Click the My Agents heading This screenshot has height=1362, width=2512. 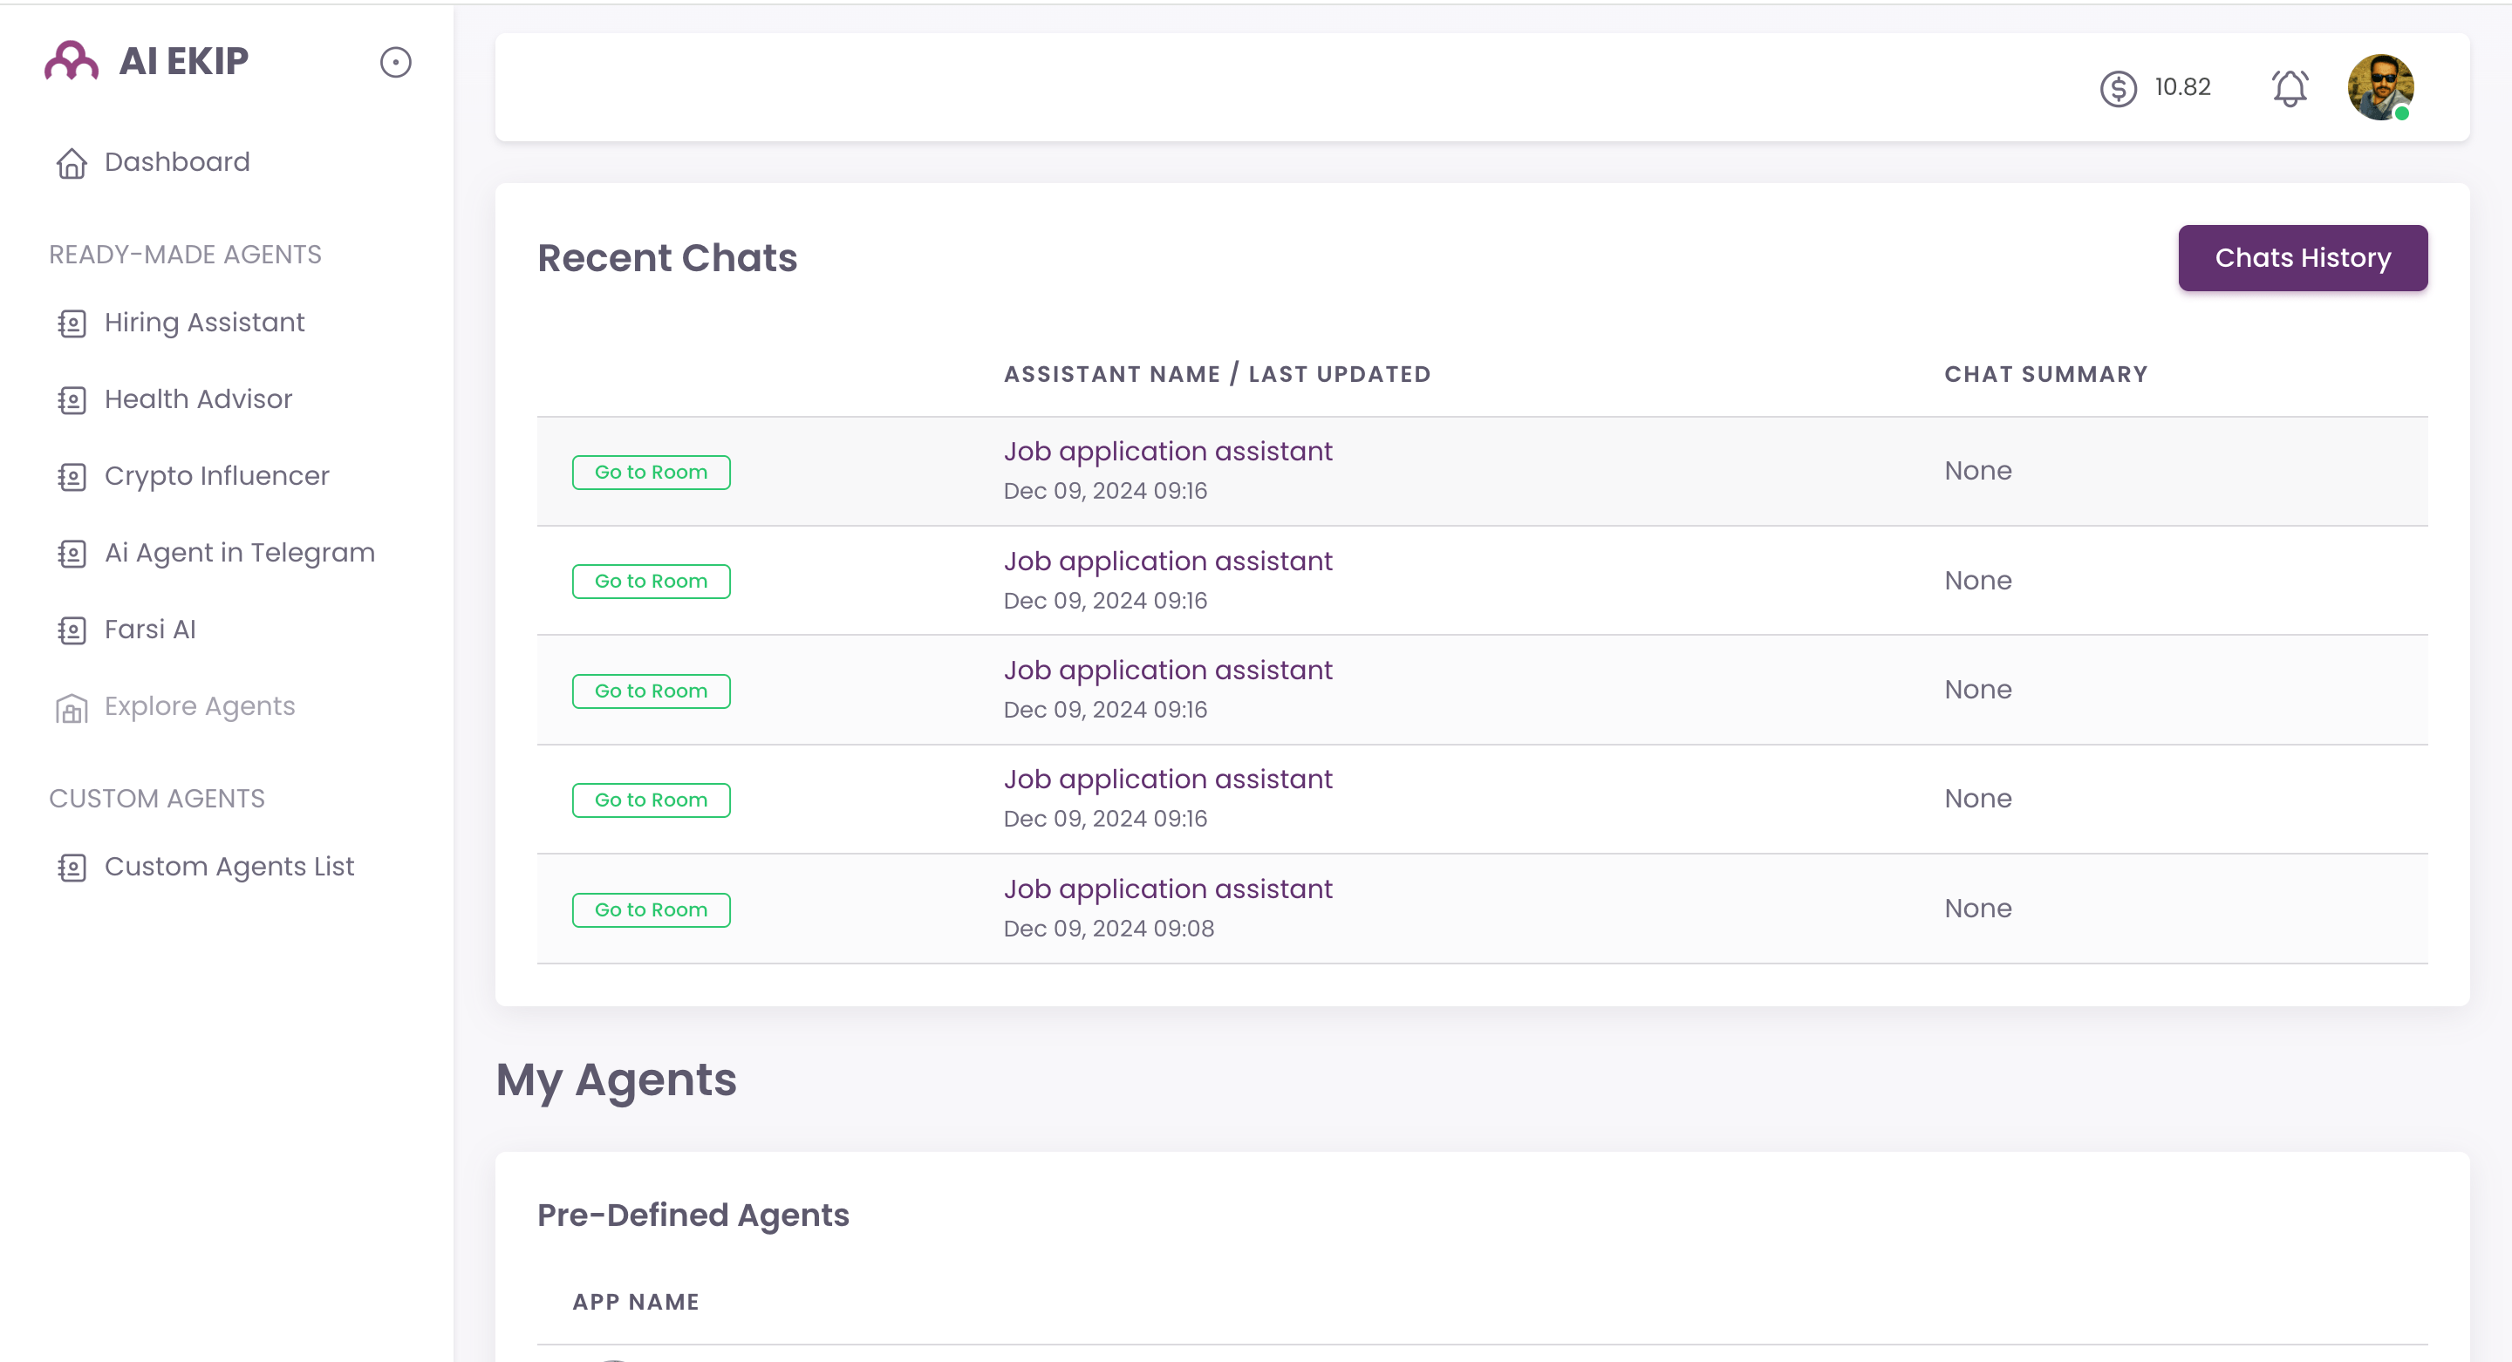click(617, 1081)
